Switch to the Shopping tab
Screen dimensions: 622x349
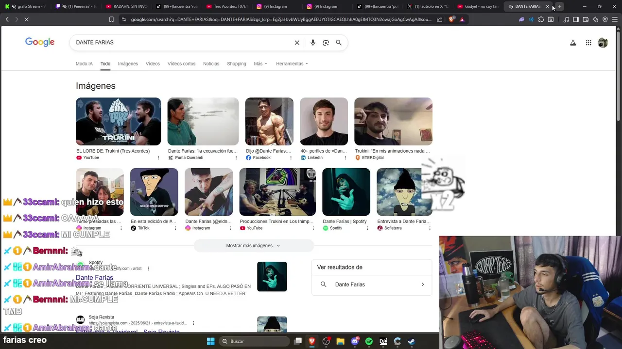coord(237,63)
